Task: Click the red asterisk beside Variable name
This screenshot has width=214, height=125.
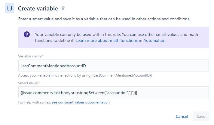Action: click(x=43, y=56)
